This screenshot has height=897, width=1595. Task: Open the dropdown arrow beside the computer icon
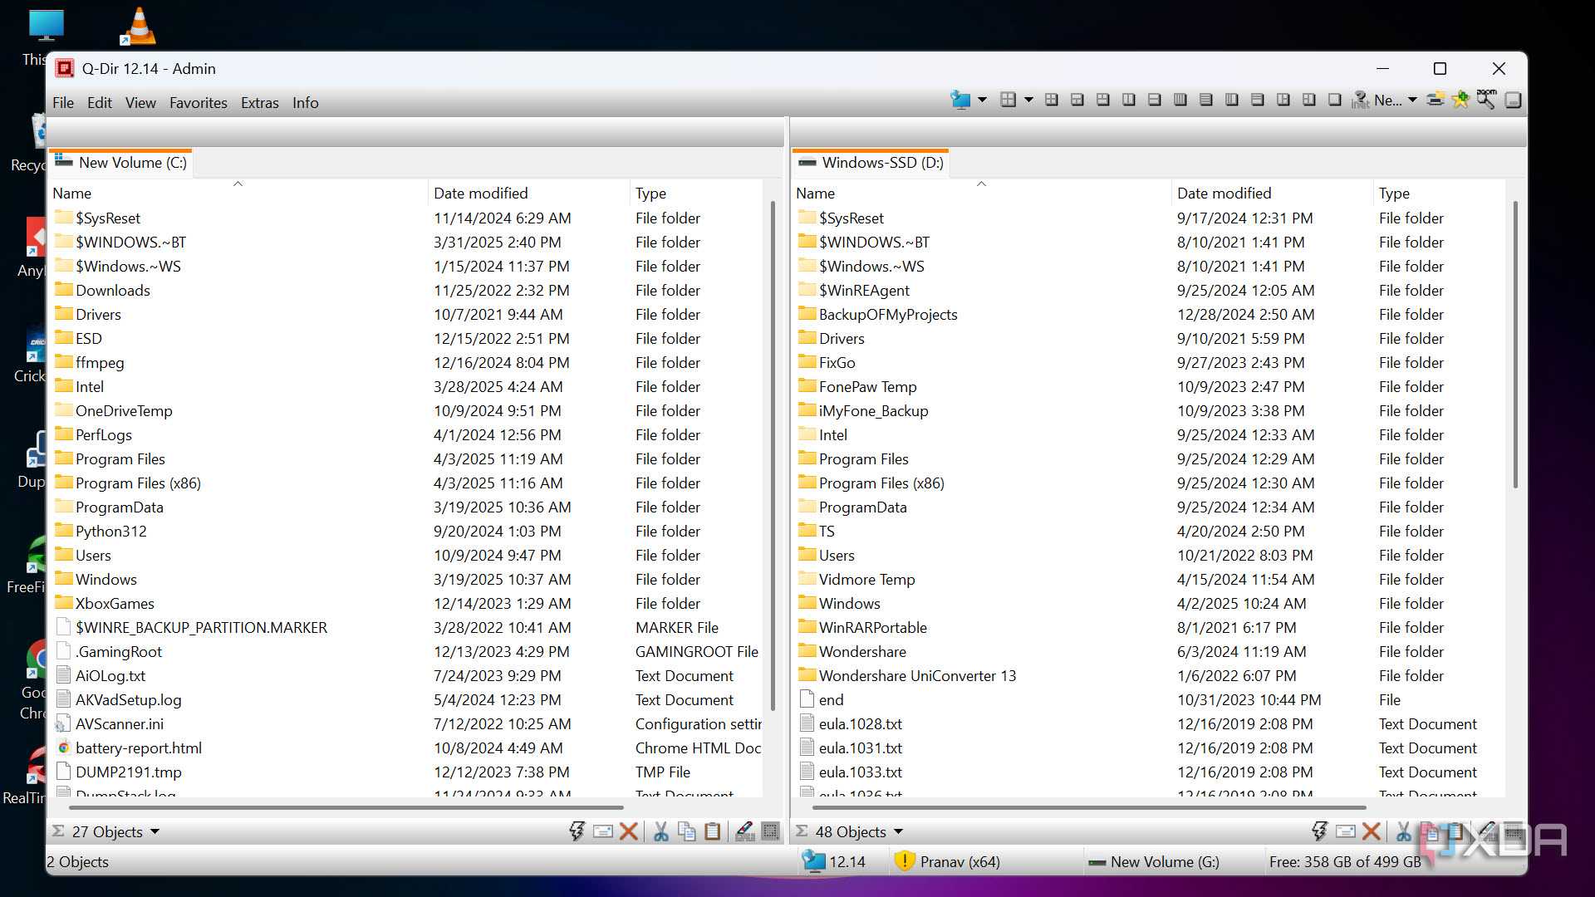pos(982,100)
